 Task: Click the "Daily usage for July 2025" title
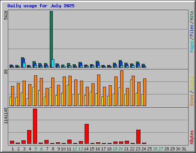click(x=41, y=6)
